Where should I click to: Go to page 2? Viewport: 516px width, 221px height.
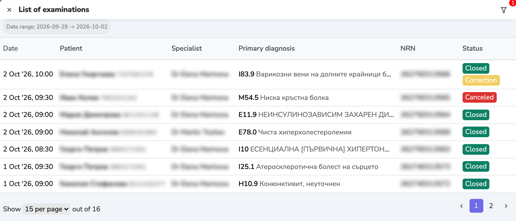491,206
